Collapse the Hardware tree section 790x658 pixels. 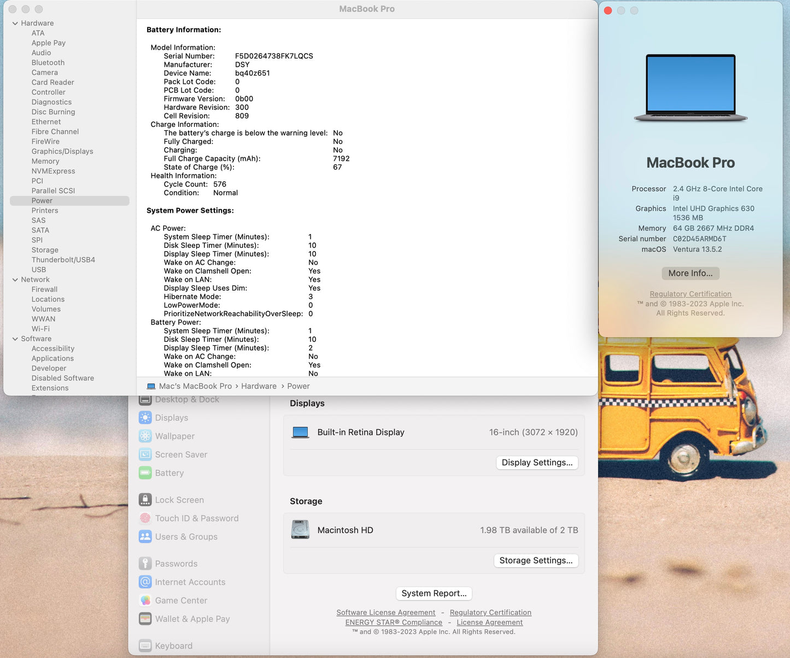point(15,24)
